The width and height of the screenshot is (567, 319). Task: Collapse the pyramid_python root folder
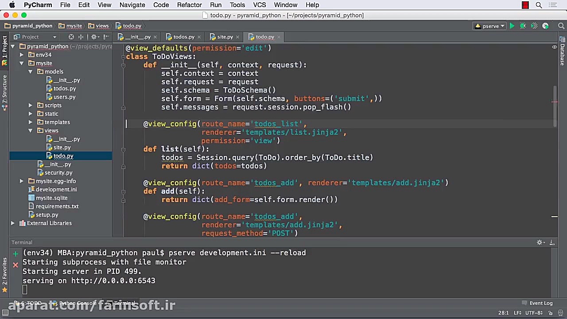pos(13,47)
